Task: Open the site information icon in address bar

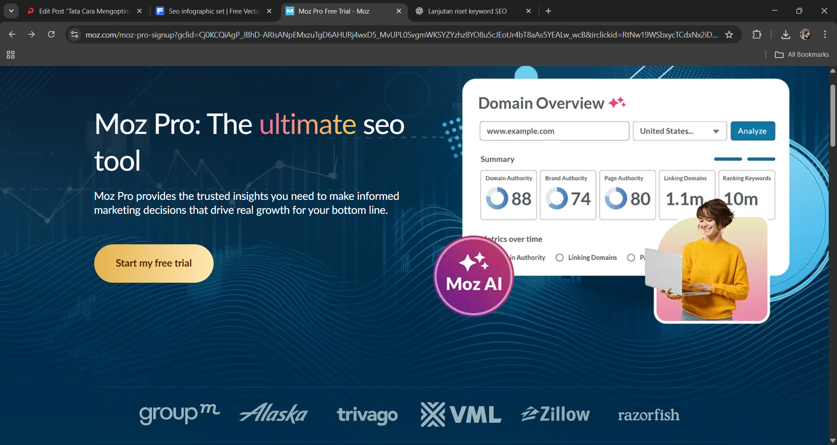Action: click(75, 34)
